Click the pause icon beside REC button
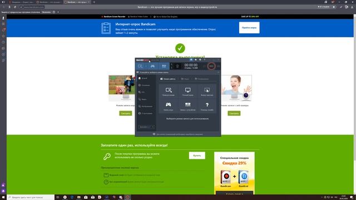The width and height of the screenshot is (356, 200). point(205,66)
